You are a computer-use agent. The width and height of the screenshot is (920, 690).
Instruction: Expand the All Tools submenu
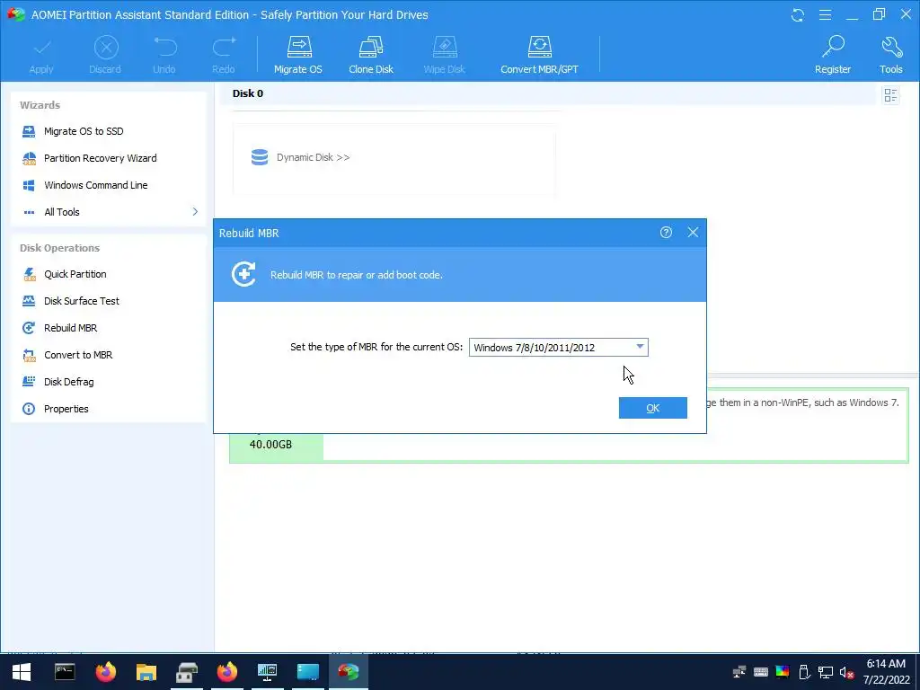109,212
